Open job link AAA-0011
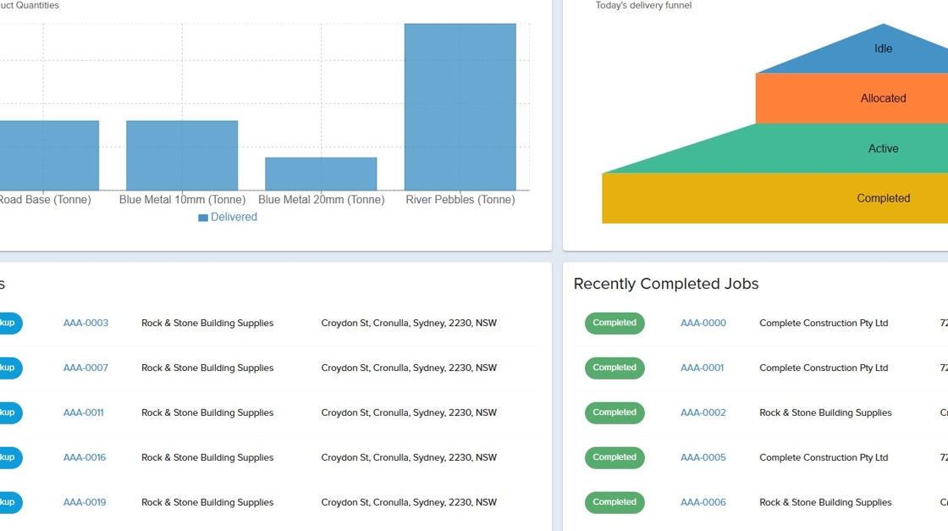 pos(83,412)
